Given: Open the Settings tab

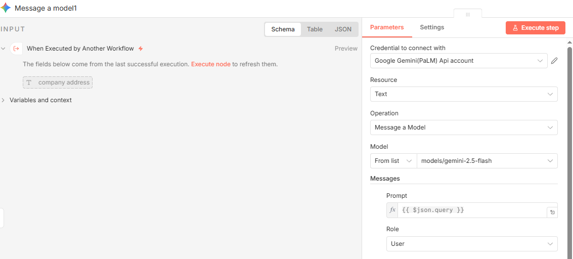Looking at the screenshot, I should click(432, 27).
